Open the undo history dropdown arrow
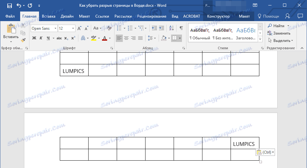307x168 pixels. tap(24, 6)
